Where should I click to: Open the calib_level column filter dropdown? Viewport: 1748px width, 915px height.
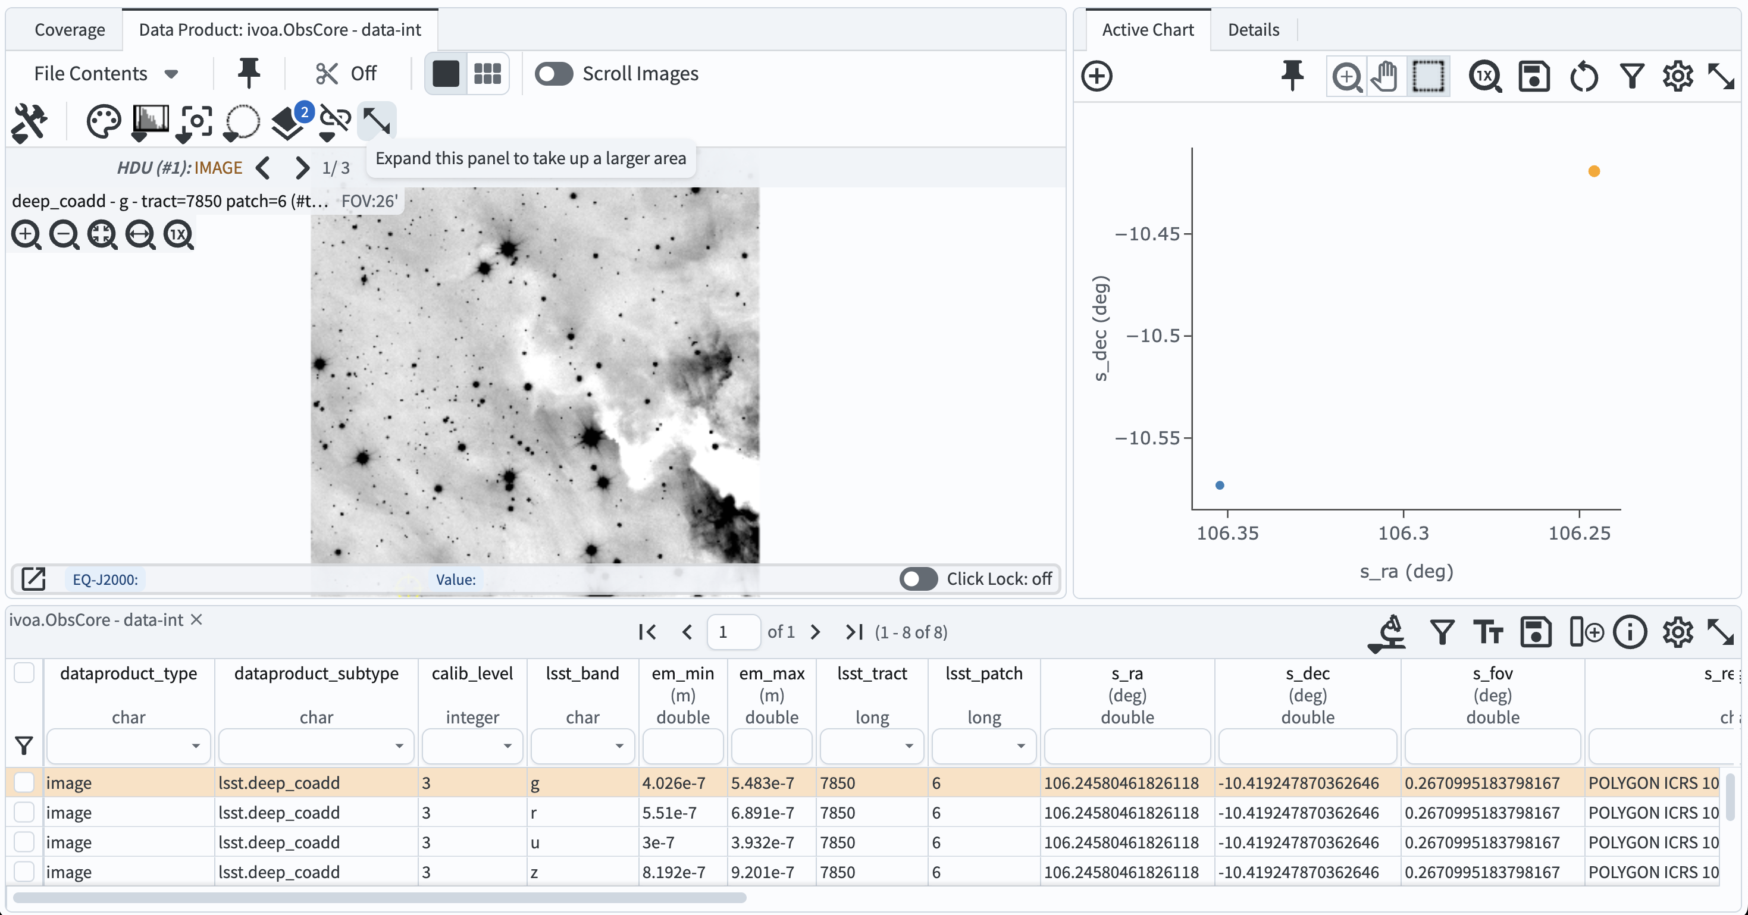click(507, 746)
